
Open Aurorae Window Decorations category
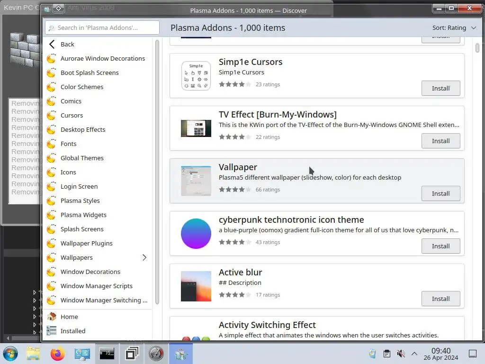coord(97,58)
